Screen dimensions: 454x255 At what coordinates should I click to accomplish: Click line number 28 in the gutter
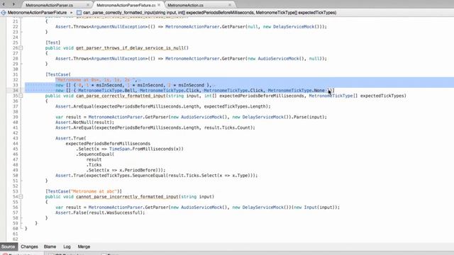coord(15,58)
